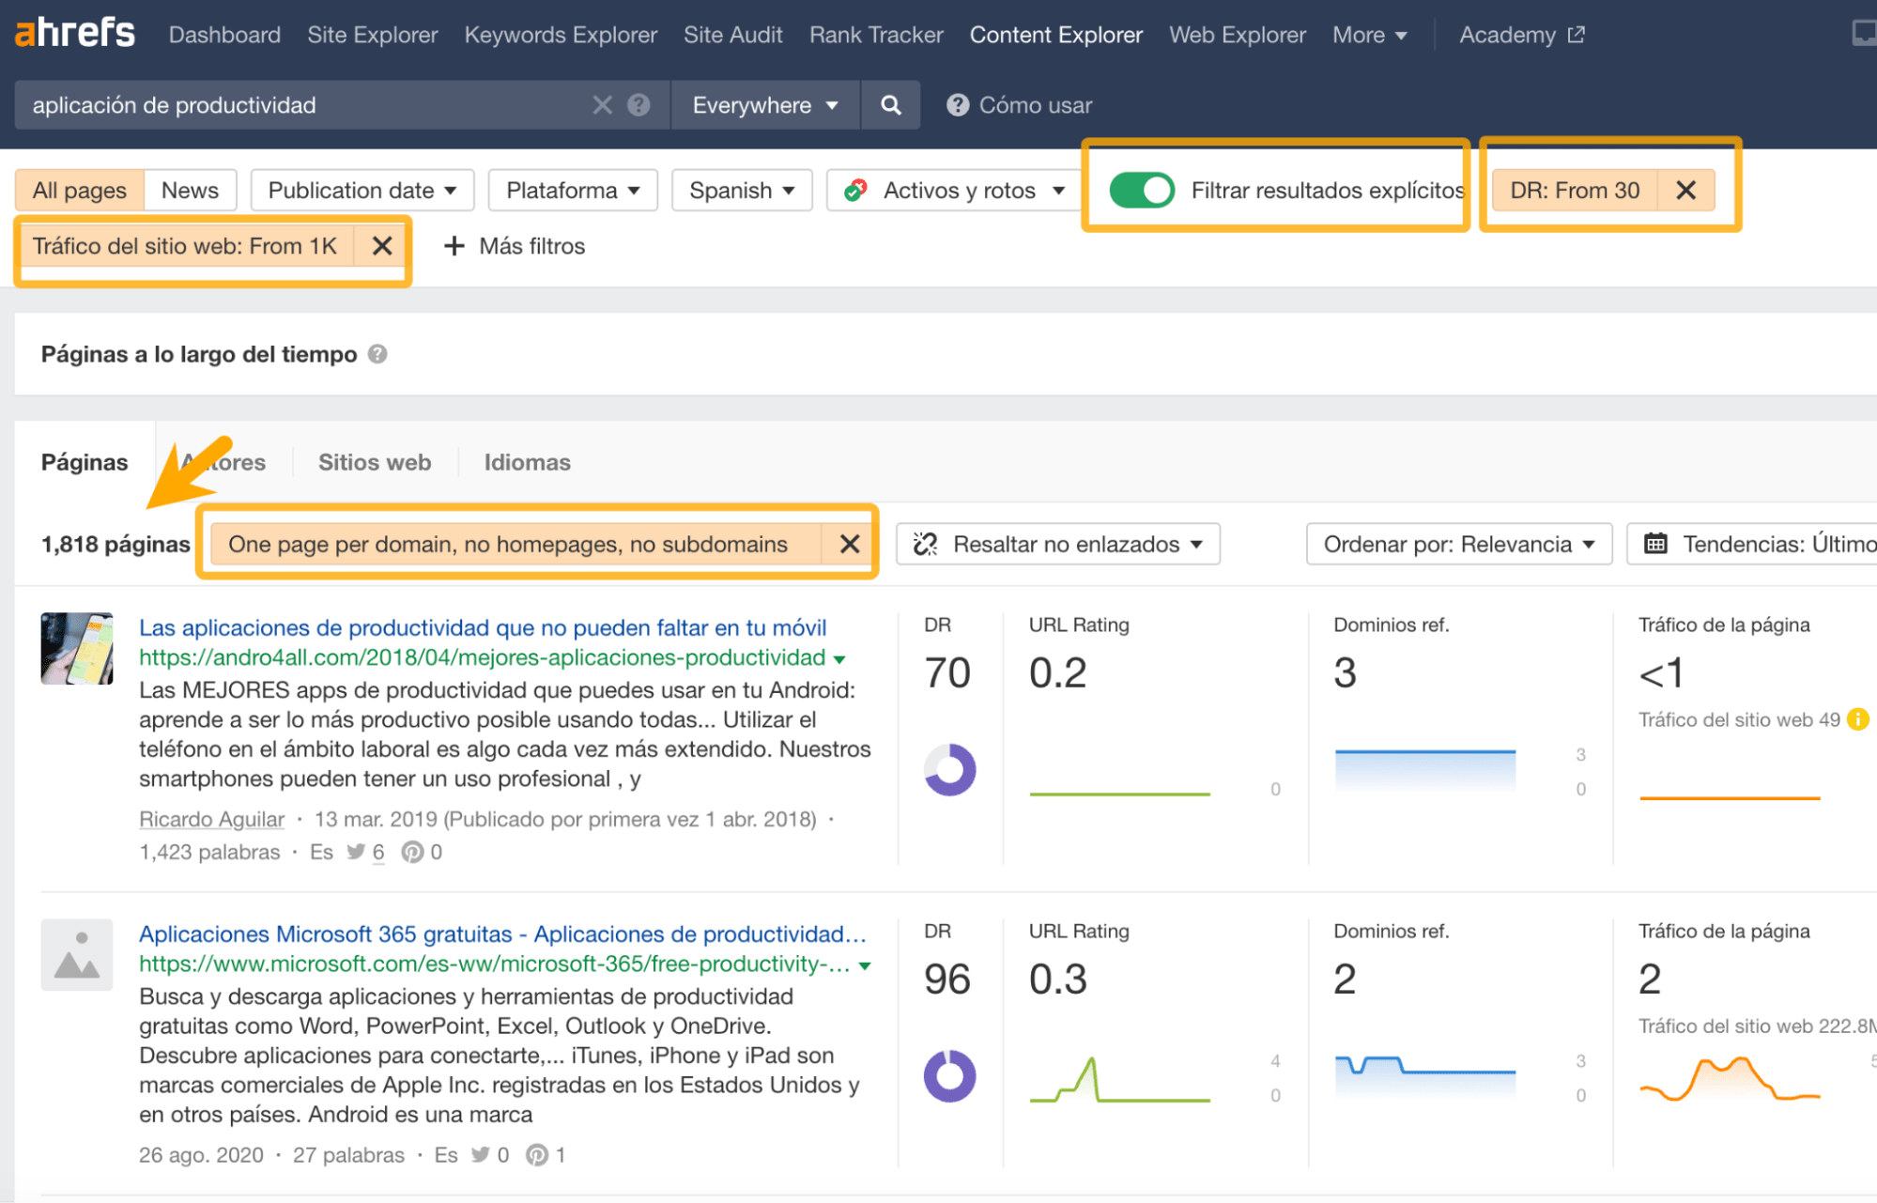Switch to the 'Autores' tab
Screen dimensions: 1877x1203
[x=223, y=461]
